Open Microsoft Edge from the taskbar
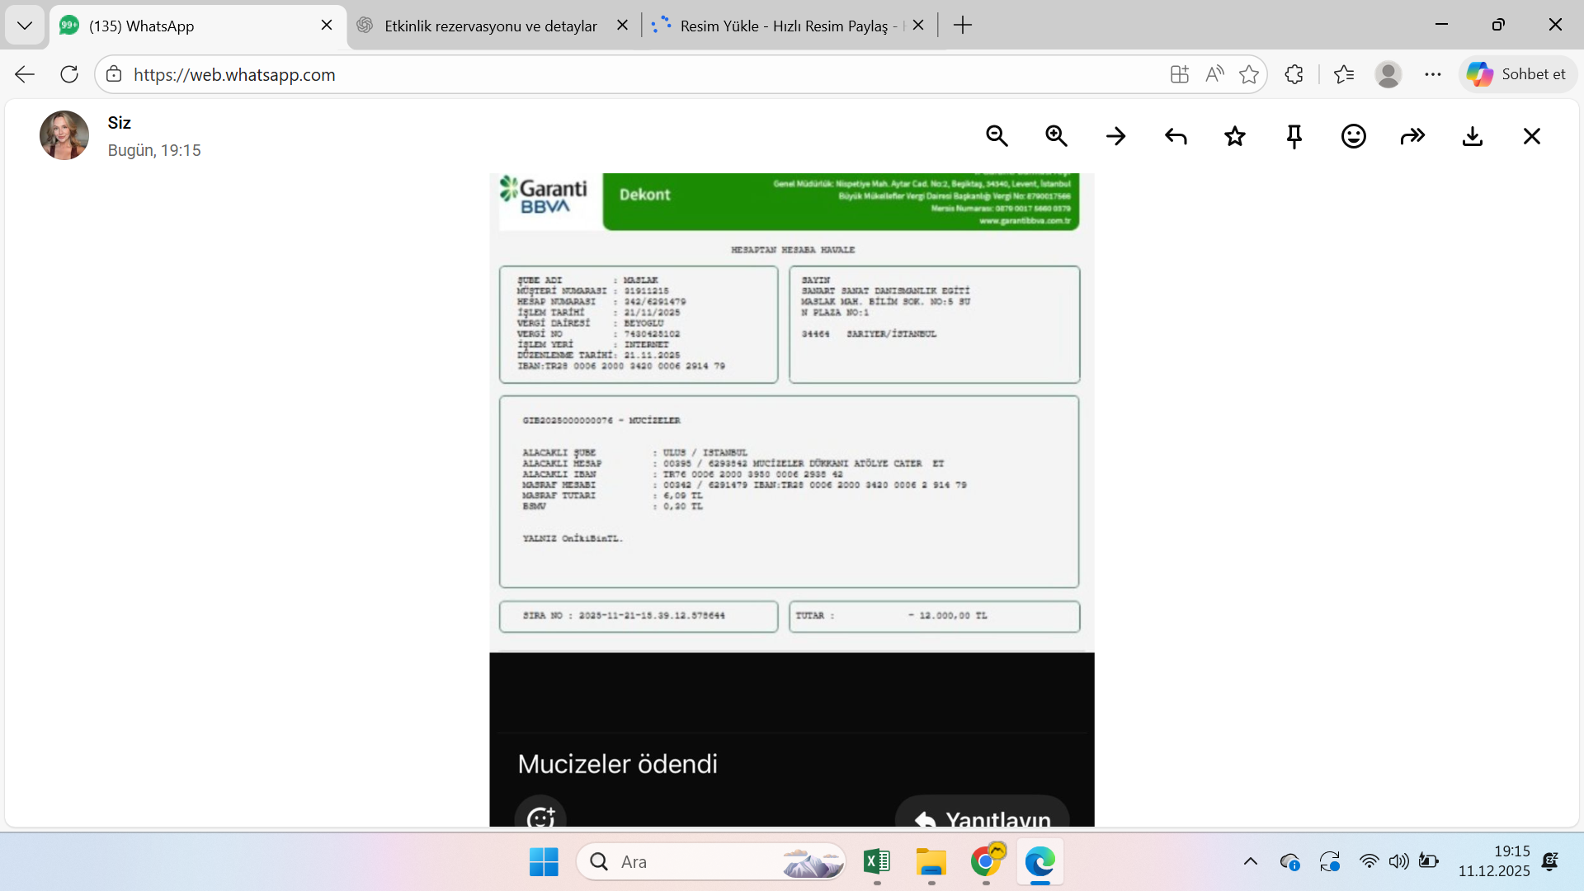 pyautogui.click(x=1040, y=862)
